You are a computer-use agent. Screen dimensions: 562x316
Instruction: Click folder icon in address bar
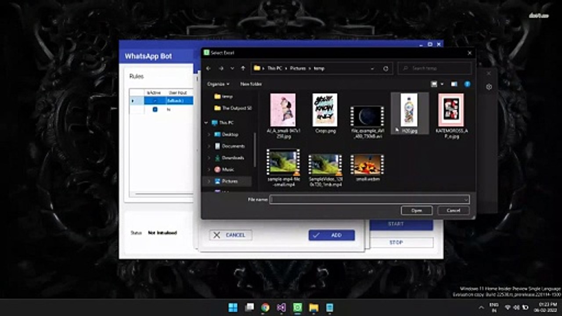[257, 68]
